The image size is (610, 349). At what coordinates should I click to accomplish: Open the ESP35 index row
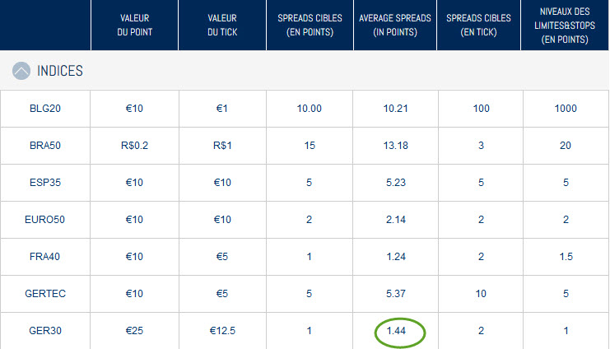(x=45, y=181)
